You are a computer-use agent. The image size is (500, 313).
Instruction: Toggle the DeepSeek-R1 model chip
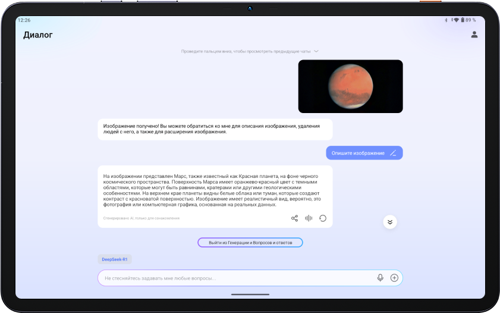115,259
